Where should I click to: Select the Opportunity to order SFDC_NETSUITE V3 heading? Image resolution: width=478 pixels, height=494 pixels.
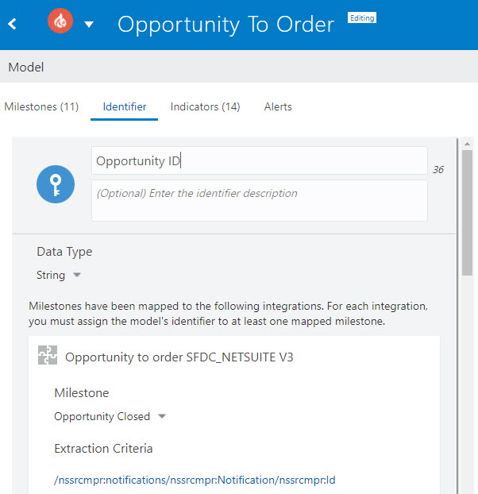[x=179, y=357]
